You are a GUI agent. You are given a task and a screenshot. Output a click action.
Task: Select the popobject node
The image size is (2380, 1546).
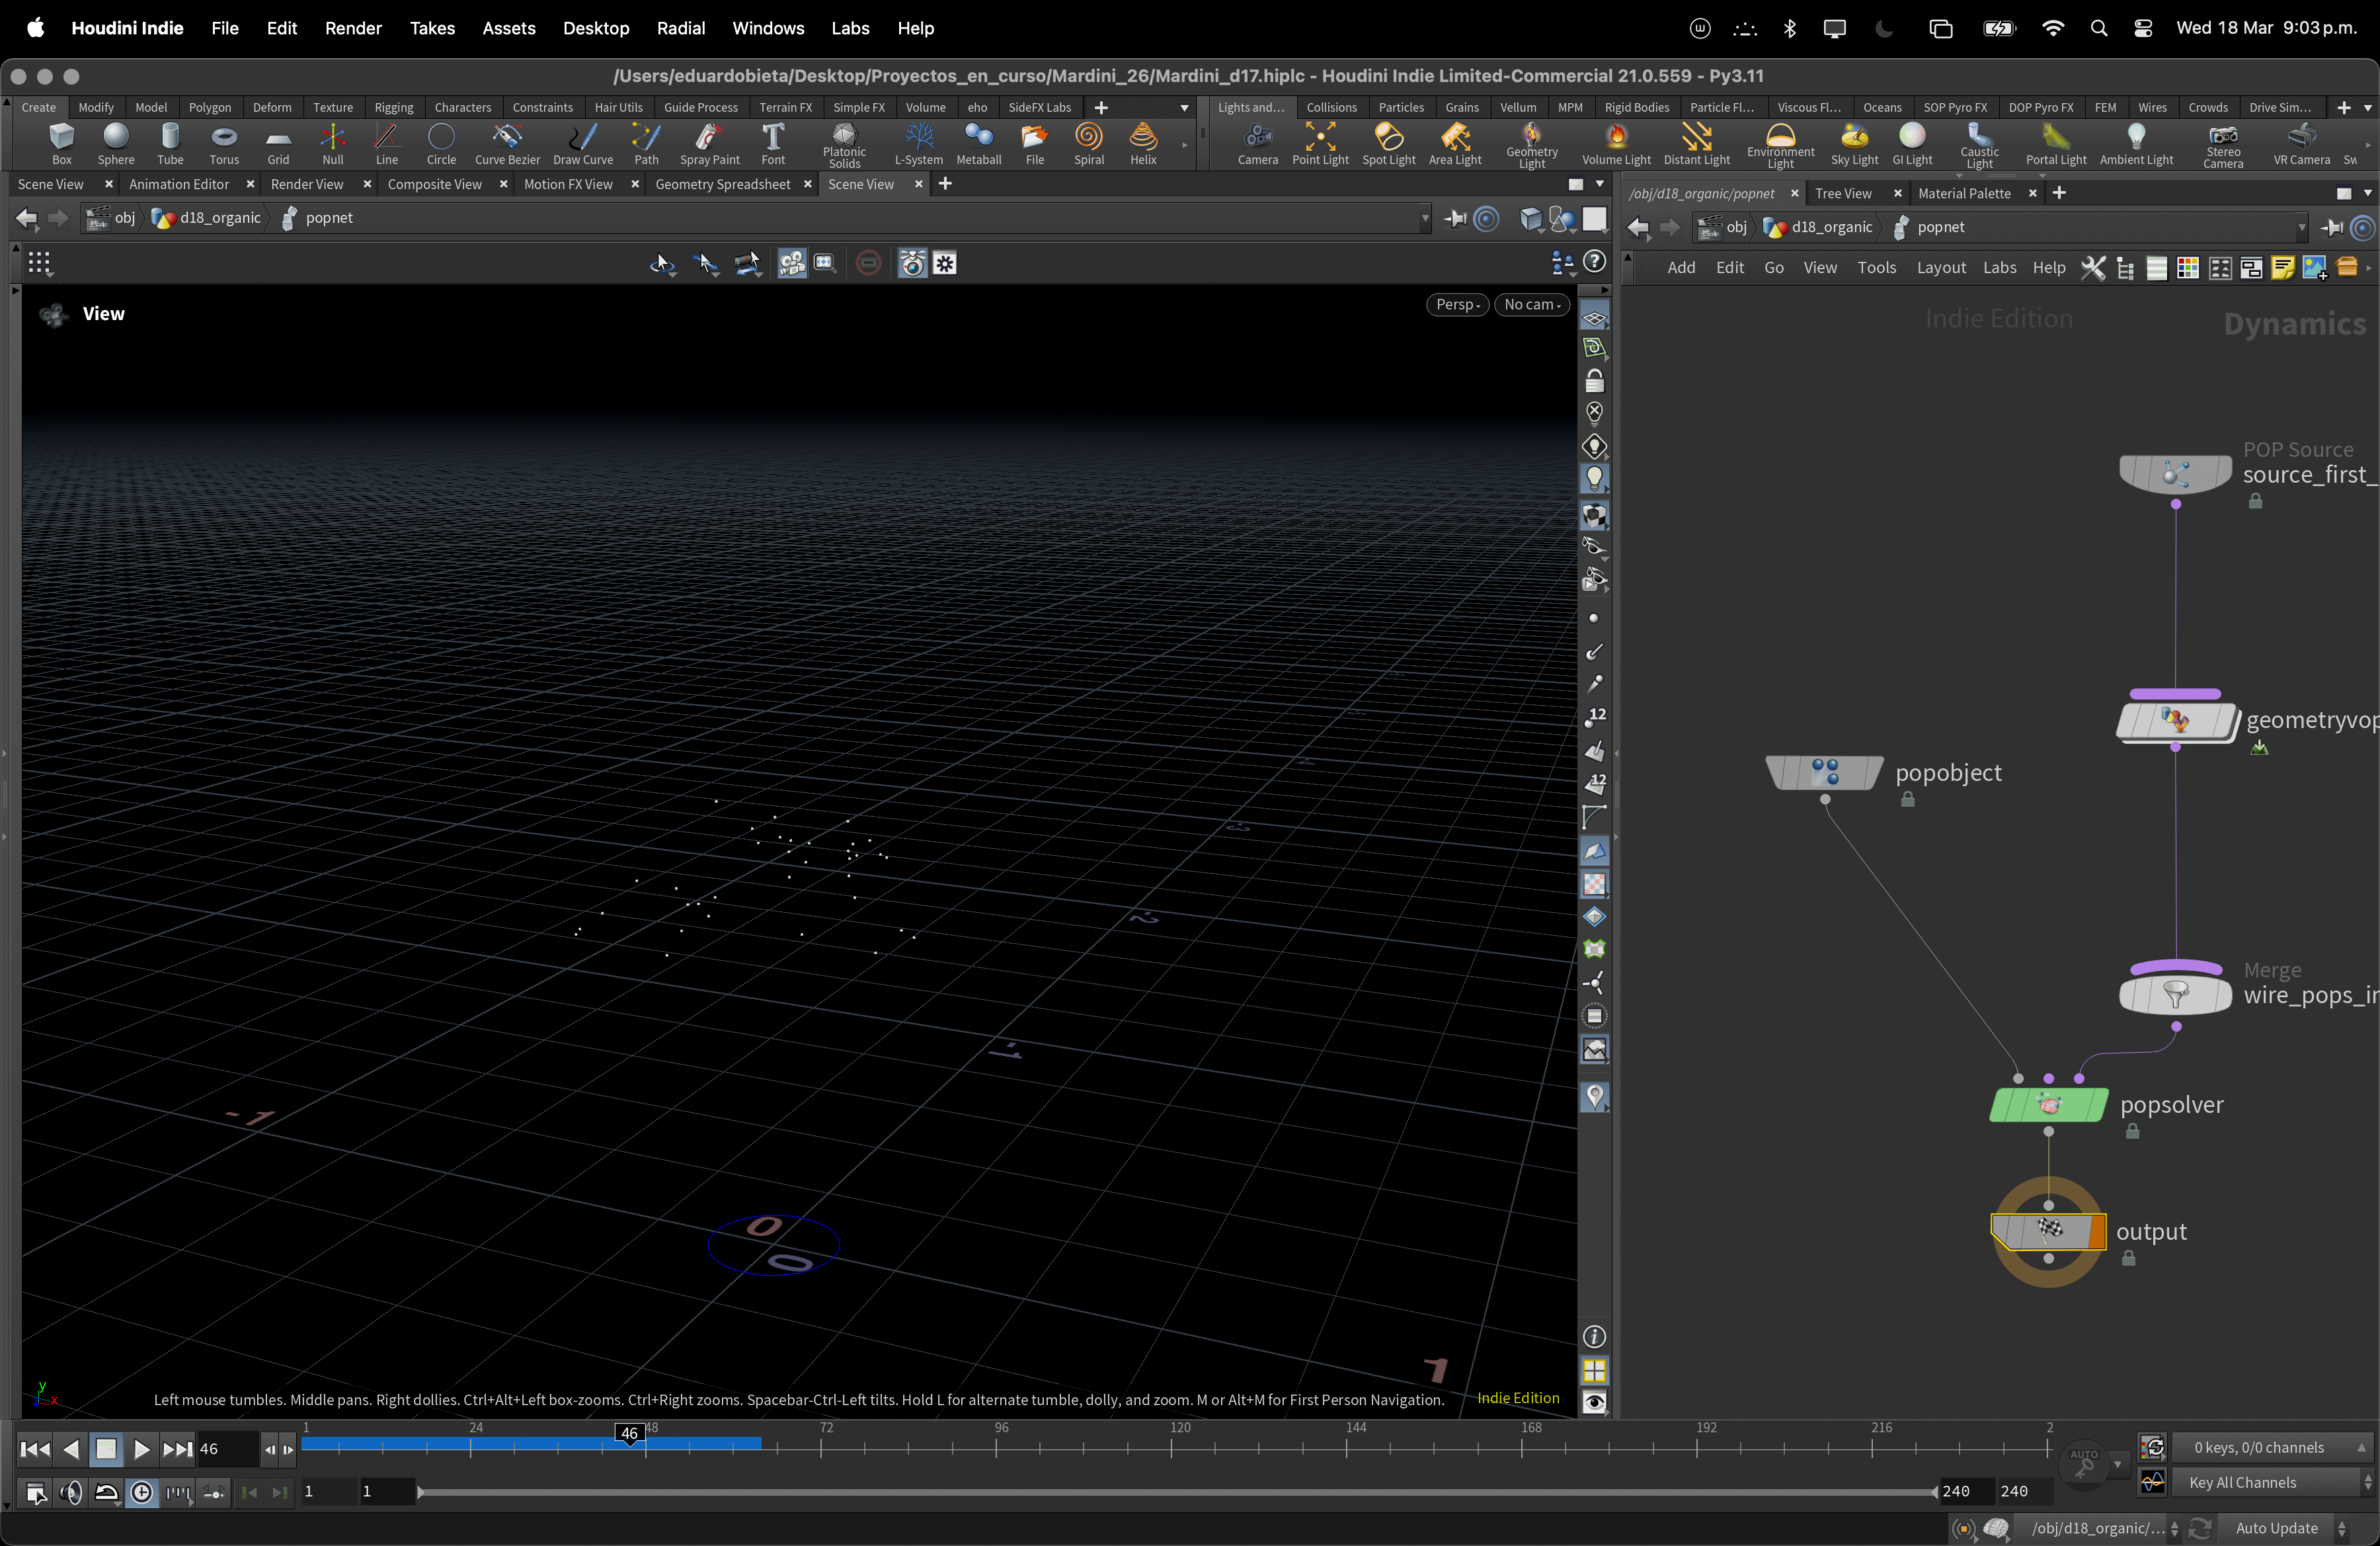(x=1824, y=772)
